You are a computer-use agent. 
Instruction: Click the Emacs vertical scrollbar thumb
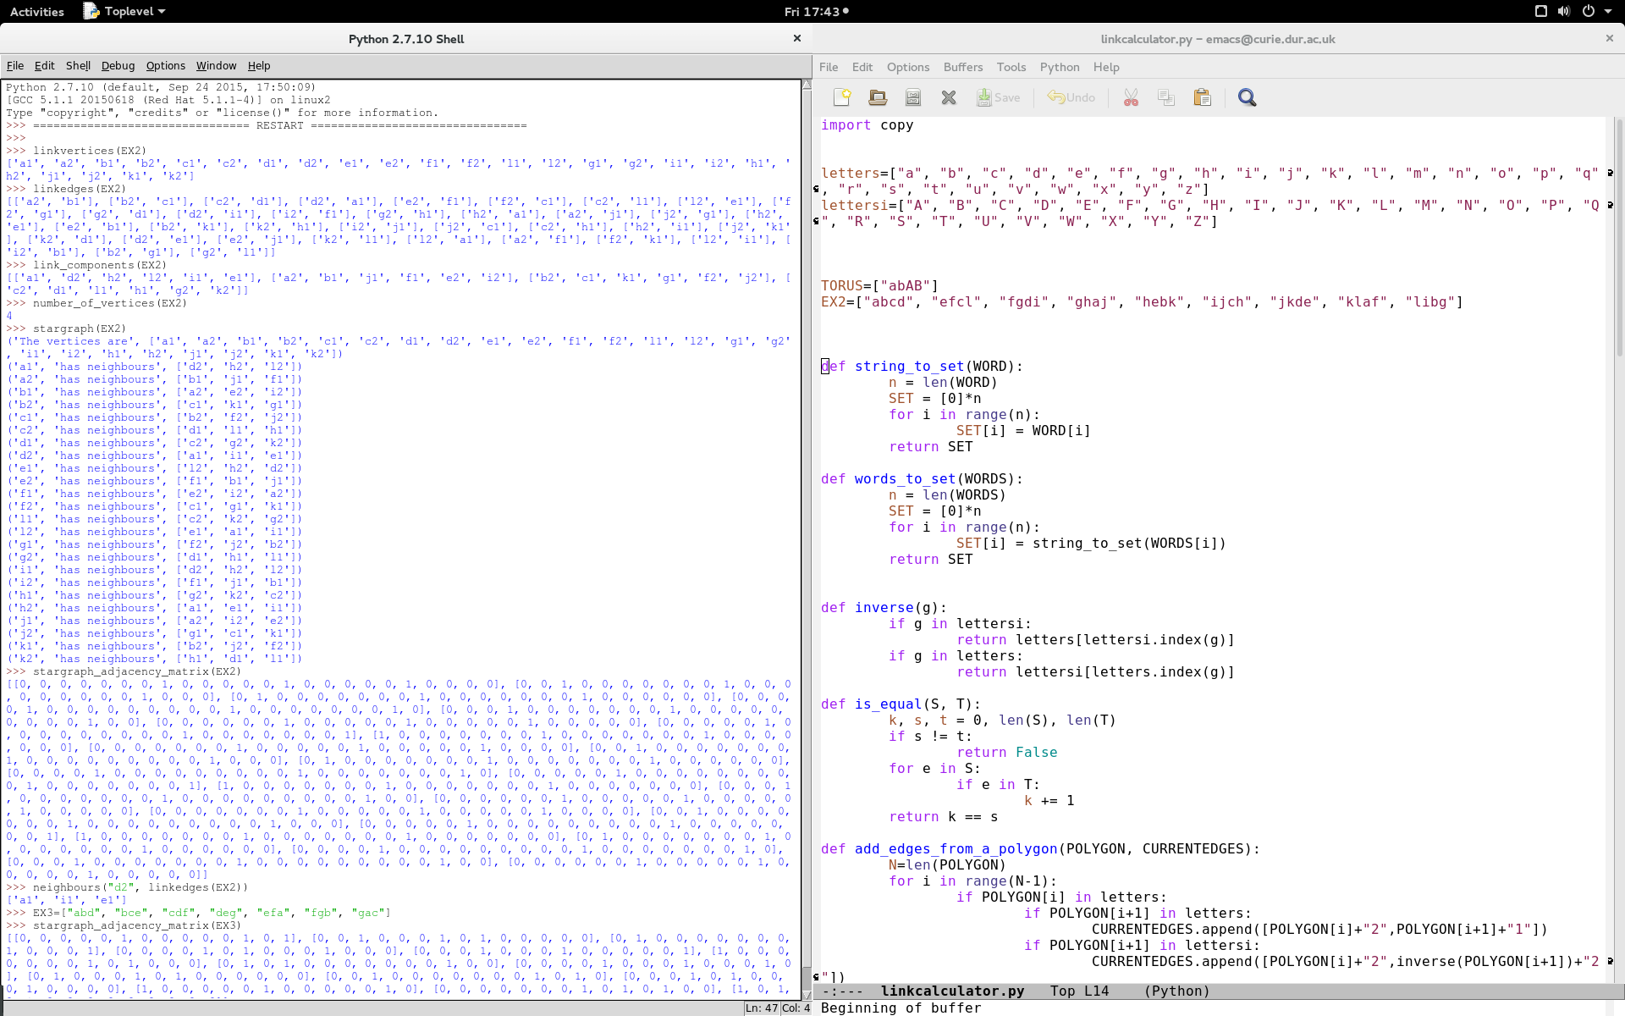coord(1619,237)
